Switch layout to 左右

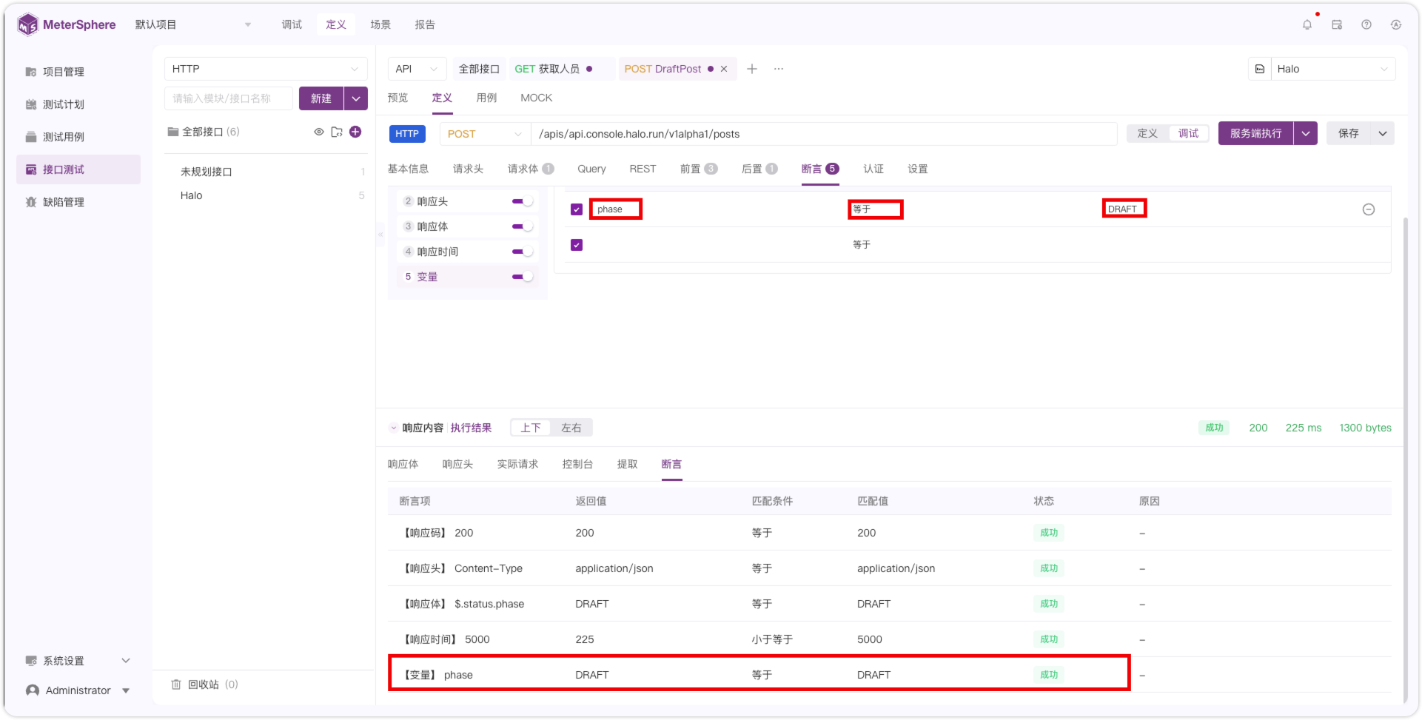571,428
